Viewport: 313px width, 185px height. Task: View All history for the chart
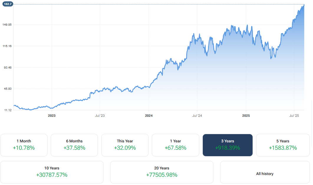[265, 174]
